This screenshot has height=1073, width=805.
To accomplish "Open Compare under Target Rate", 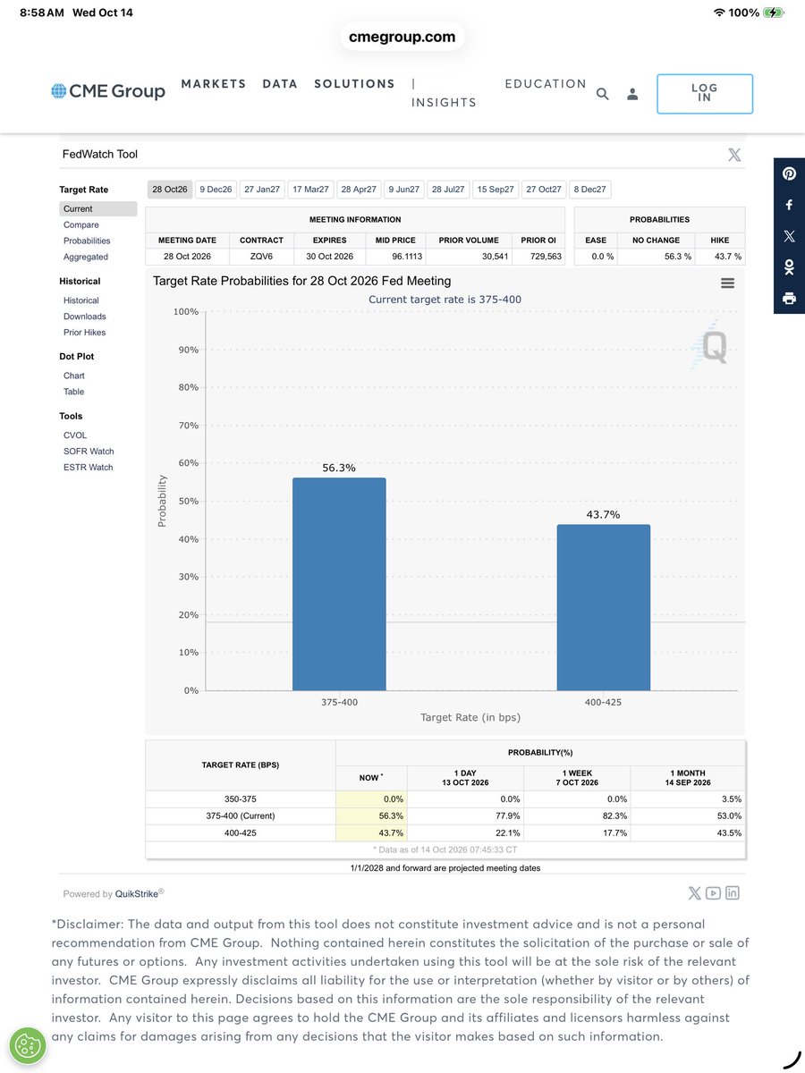I will click(81, 225).
